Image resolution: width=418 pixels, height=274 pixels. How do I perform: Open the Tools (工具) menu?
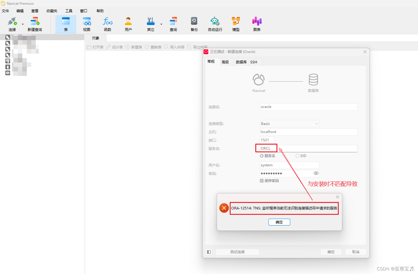(69, 11)
